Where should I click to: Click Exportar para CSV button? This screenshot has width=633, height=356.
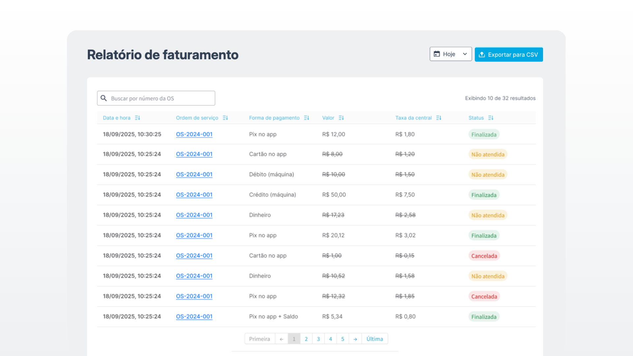click(x=508, y=54)
